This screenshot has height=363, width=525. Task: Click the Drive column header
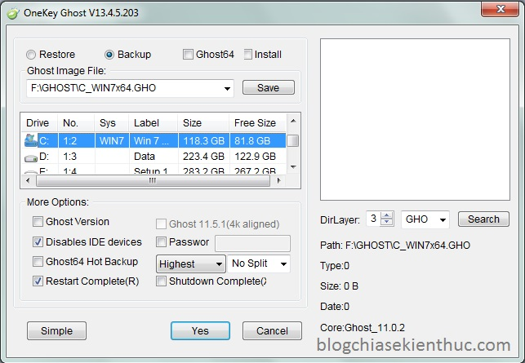coord(39,123)
